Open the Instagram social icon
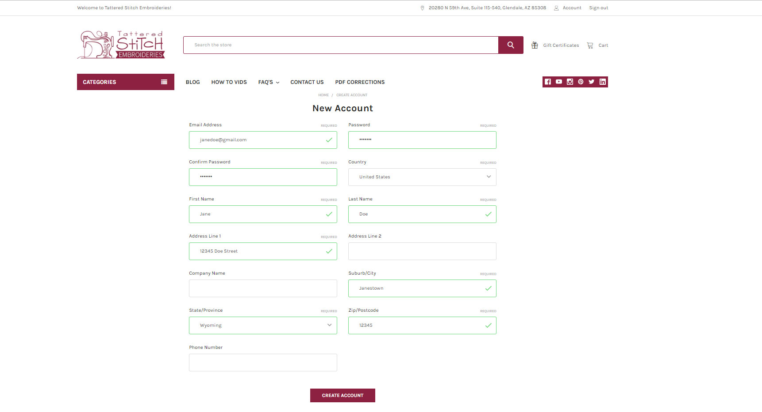Viewport: 762px width, 412px height. (x=570, y=82)
